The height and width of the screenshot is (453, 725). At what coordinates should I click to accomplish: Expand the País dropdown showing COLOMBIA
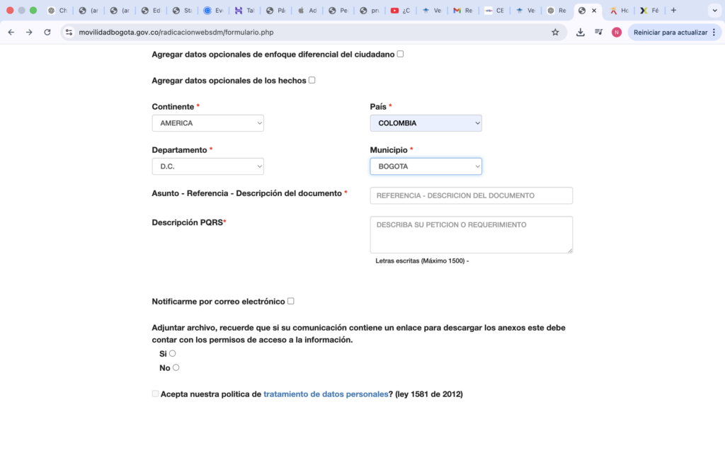[426, 123]
